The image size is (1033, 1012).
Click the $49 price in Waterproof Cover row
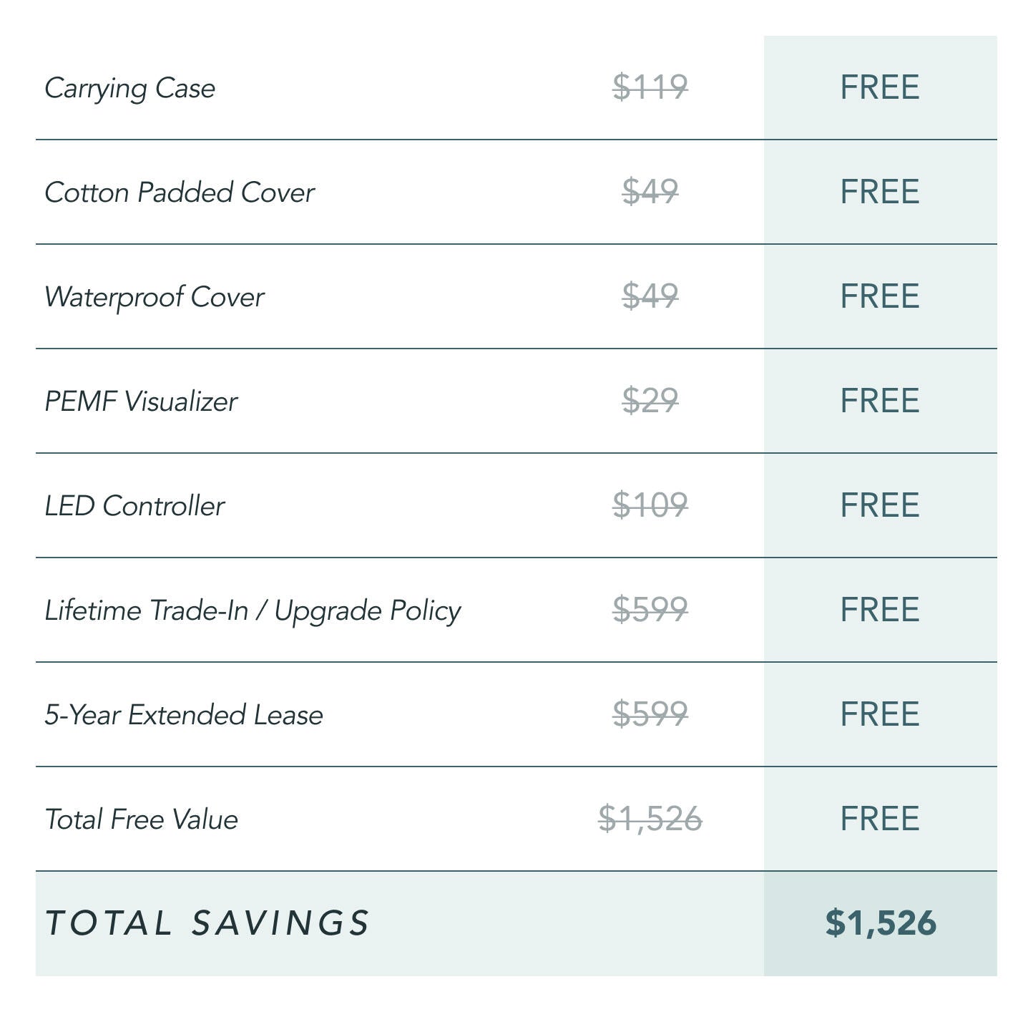(650, 296)
